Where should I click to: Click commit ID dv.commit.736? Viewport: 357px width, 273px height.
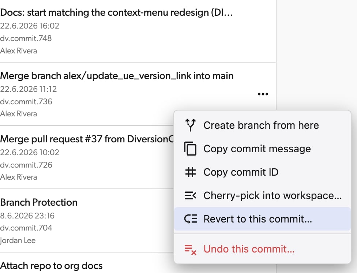[26, 102]
